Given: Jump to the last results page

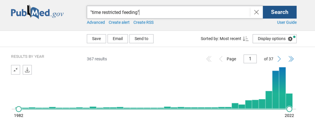Looking at the screenshot, I should click(291, 59).
